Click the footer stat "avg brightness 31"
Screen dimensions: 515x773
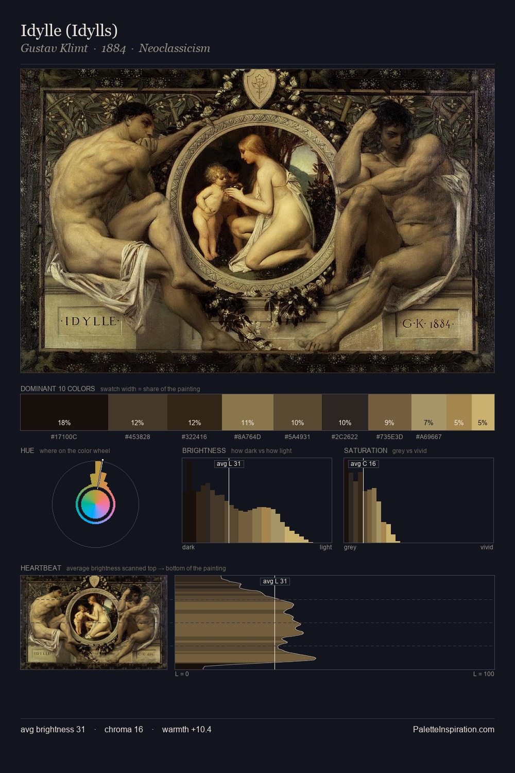[53, 729]
